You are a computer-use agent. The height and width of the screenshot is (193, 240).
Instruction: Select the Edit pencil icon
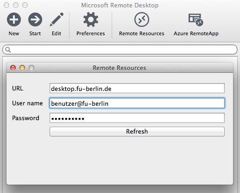click(x=57, y=19)
